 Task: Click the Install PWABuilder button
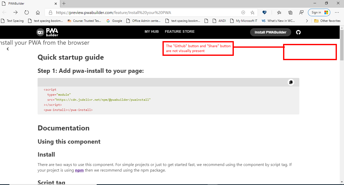(x=270, y=32)
